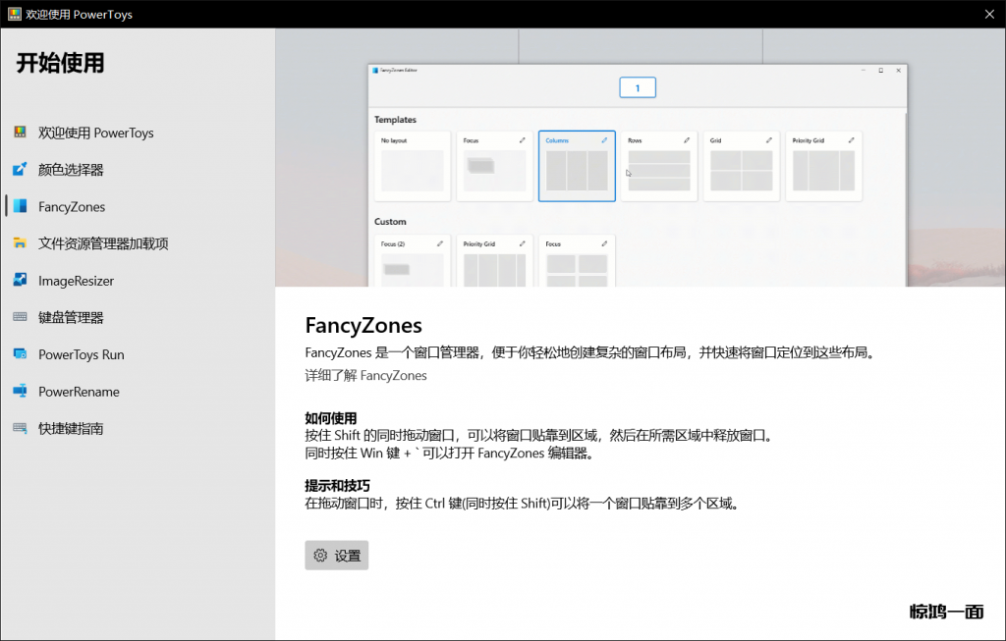Click the Grid template edit pencil icon
Image resolution: width=1006 pixels, height=641 pixels.
point(768,140)
